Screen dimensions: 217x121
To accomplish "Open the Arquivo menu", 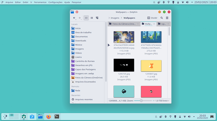I will 9,2.
